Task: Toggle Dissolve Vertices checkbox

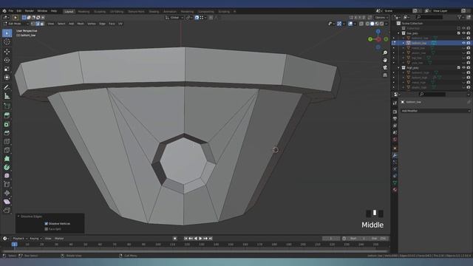Action: (x=46, y=223)
